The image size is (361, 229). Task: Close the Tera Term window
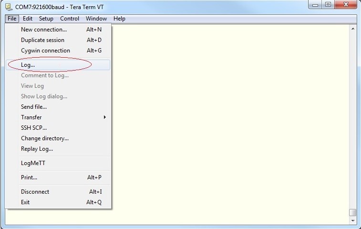tap(346, 5)
